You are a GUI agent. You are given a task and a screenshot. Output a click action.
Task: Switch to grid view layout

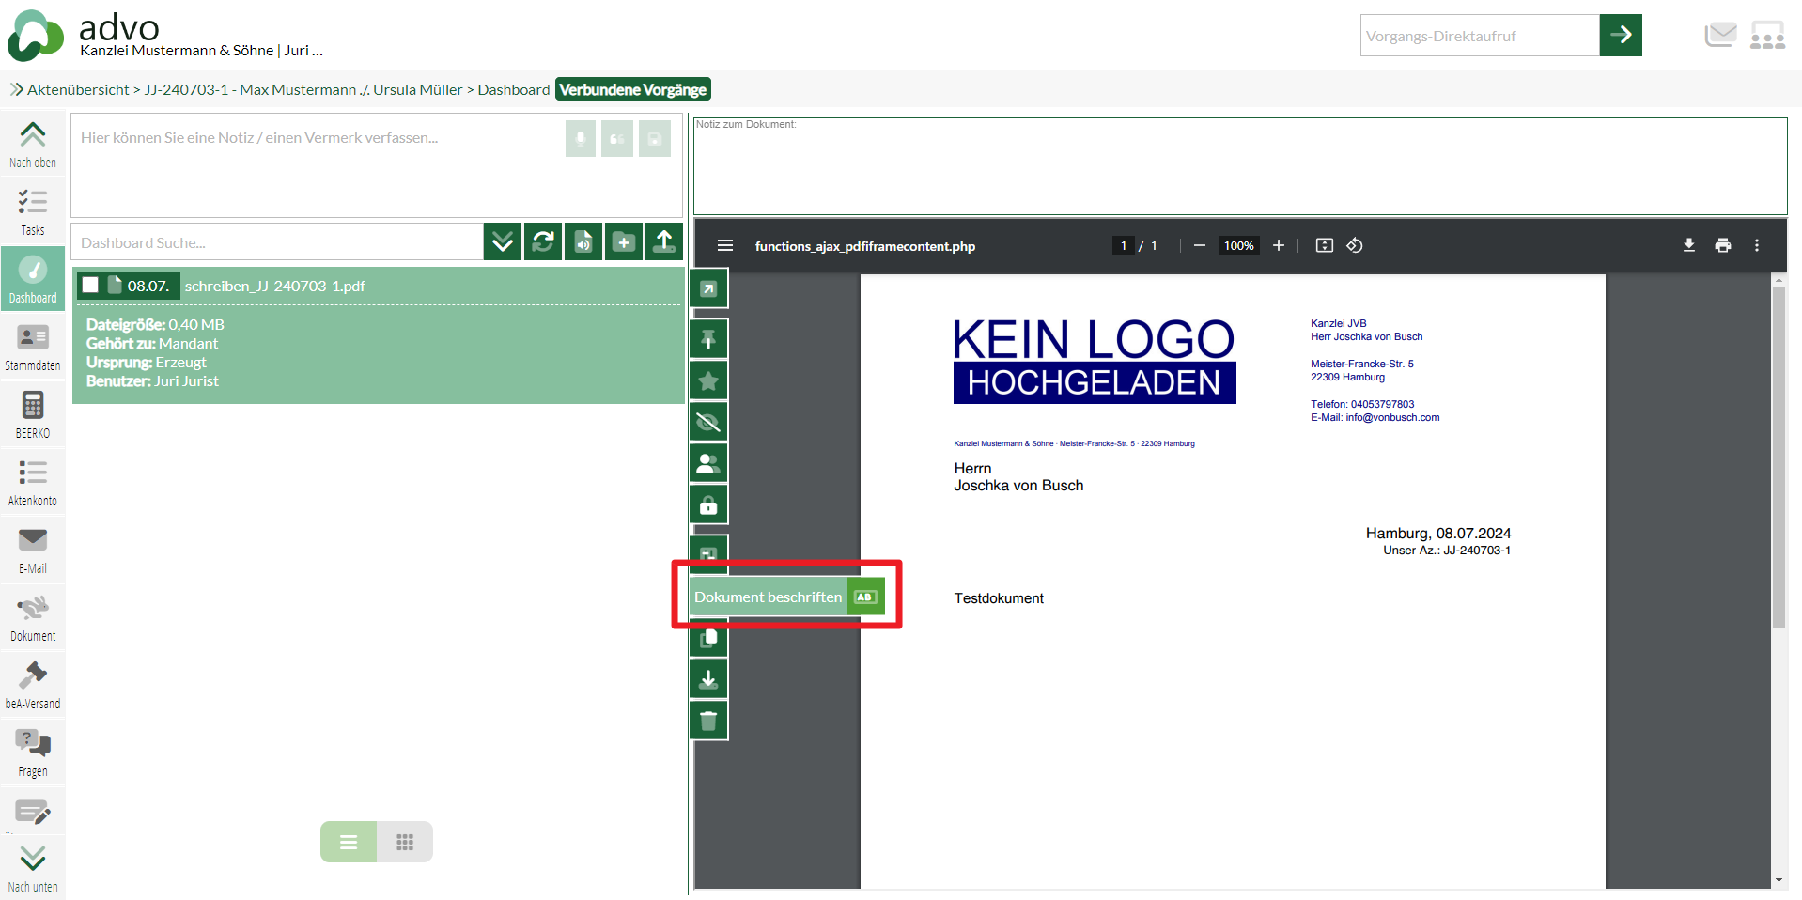[405, 842]
